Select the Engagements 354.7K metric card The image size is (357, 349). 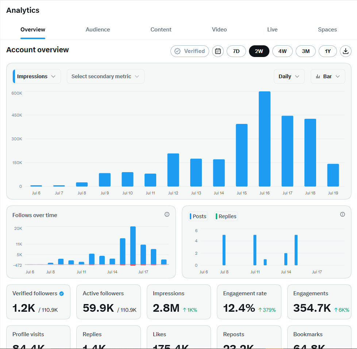(x=319, y=302)
